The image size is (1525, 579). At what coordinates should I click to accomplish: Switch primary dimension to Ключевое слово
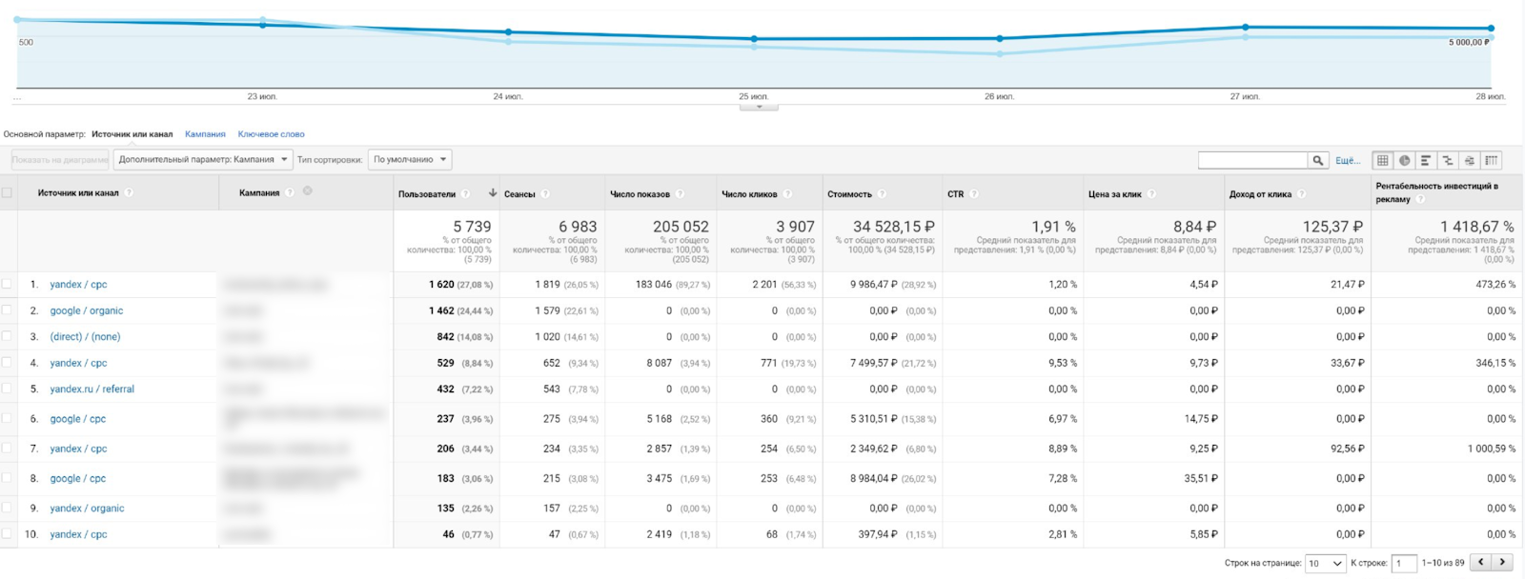(x=271, y=134)
